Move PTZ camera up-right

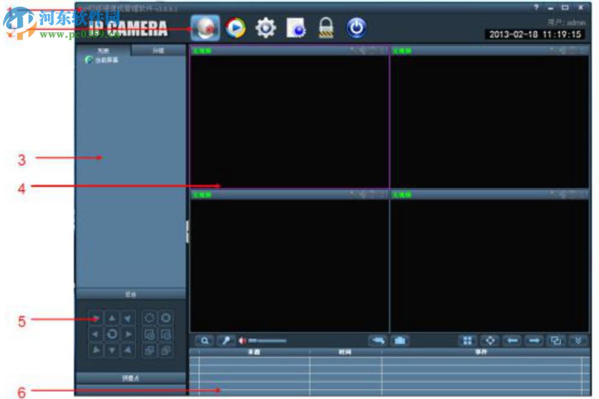click(128, 318)
